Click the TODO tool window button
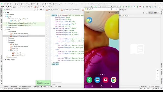The width and height of the screenshot is (163, 92). [6, 87]
